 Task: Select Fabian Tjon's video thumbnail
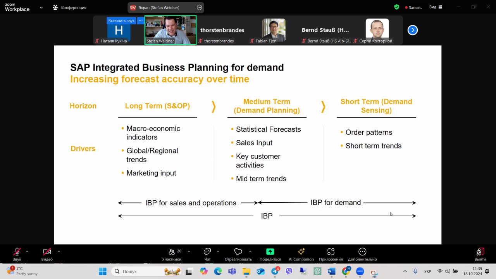click(274, 30)
